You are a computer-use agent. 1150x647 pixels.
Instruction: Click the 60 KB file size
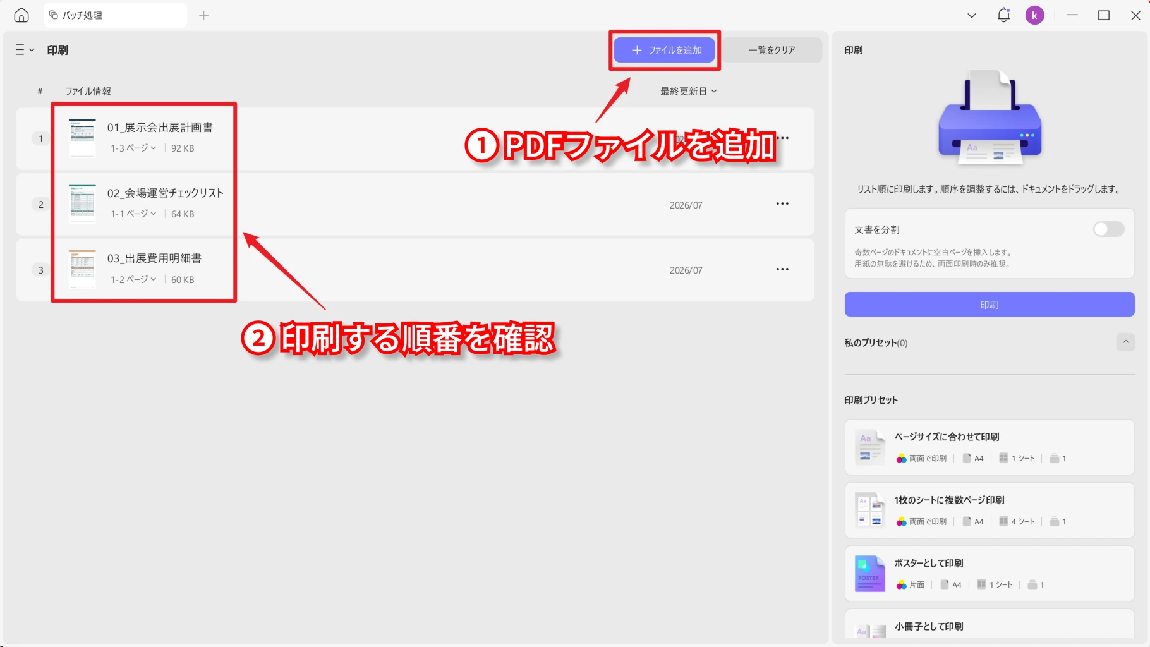[x=183, y=279]
